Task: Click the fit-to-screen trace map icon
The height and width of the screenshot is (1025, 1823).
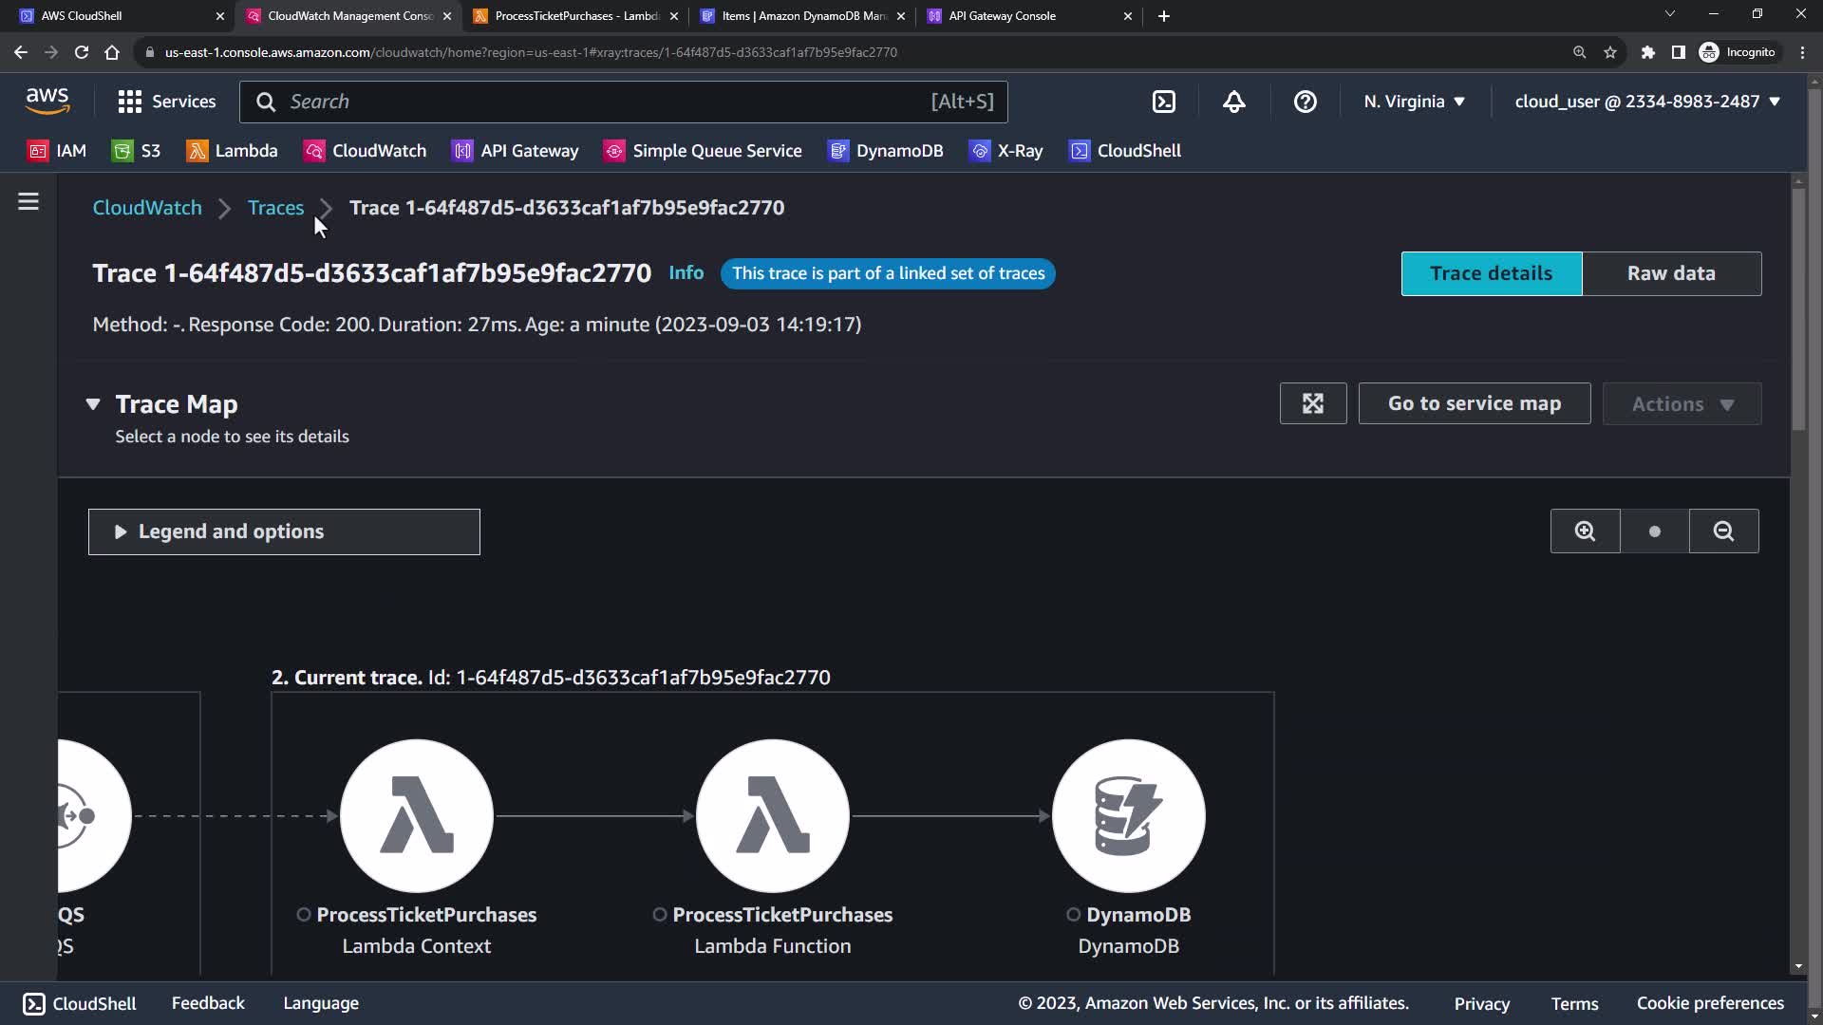Action: (1312, 403)
